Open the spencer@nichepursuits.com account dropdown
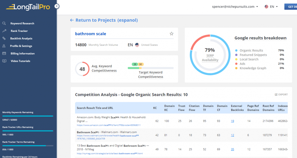This screenshot has width=297, height=158. click(235, 7)
